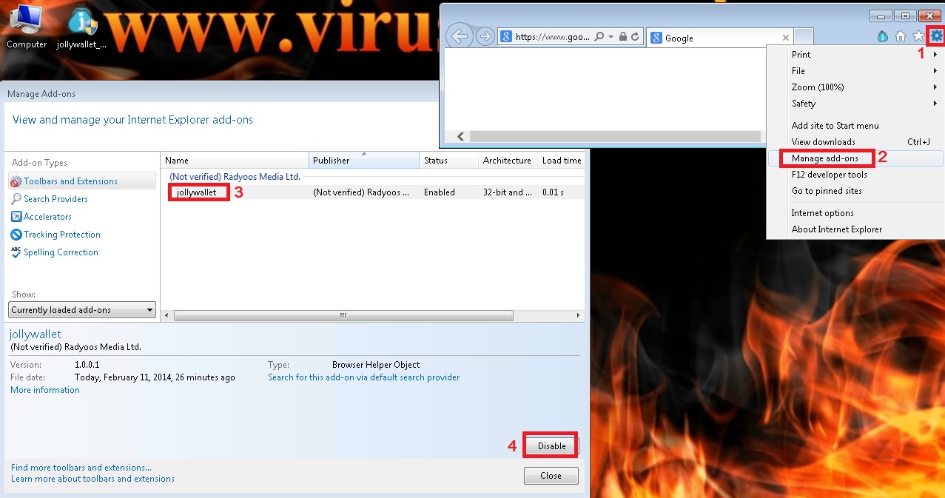Choose About Internet Explorer
The image size is (945, 498).
[855, 229]
